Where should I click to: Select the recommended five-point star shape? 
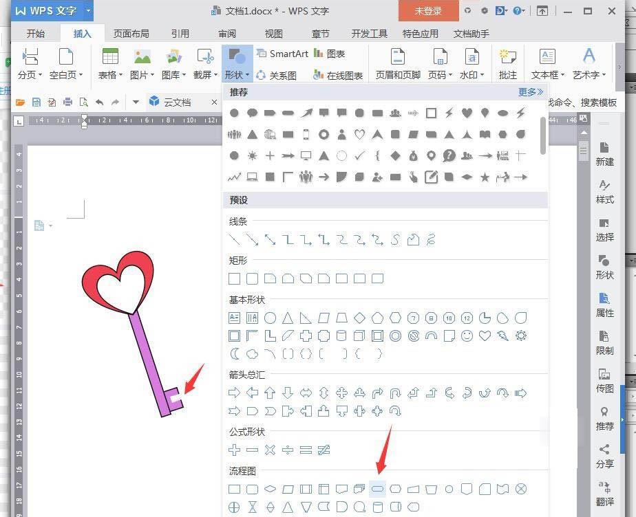(x=485, y=177)
